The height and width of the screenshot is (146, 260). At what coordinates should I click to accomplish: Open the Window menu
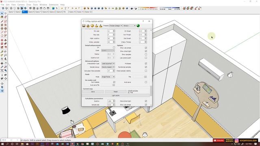pyautogui.click(x=43, y=4)
